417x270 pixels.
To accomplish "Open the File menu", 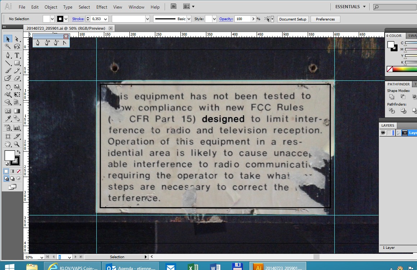I will (x=22, y=7).
